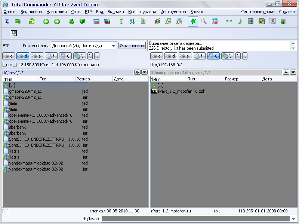
Task: Select drive e in right panel
Action: click(185, 56)
